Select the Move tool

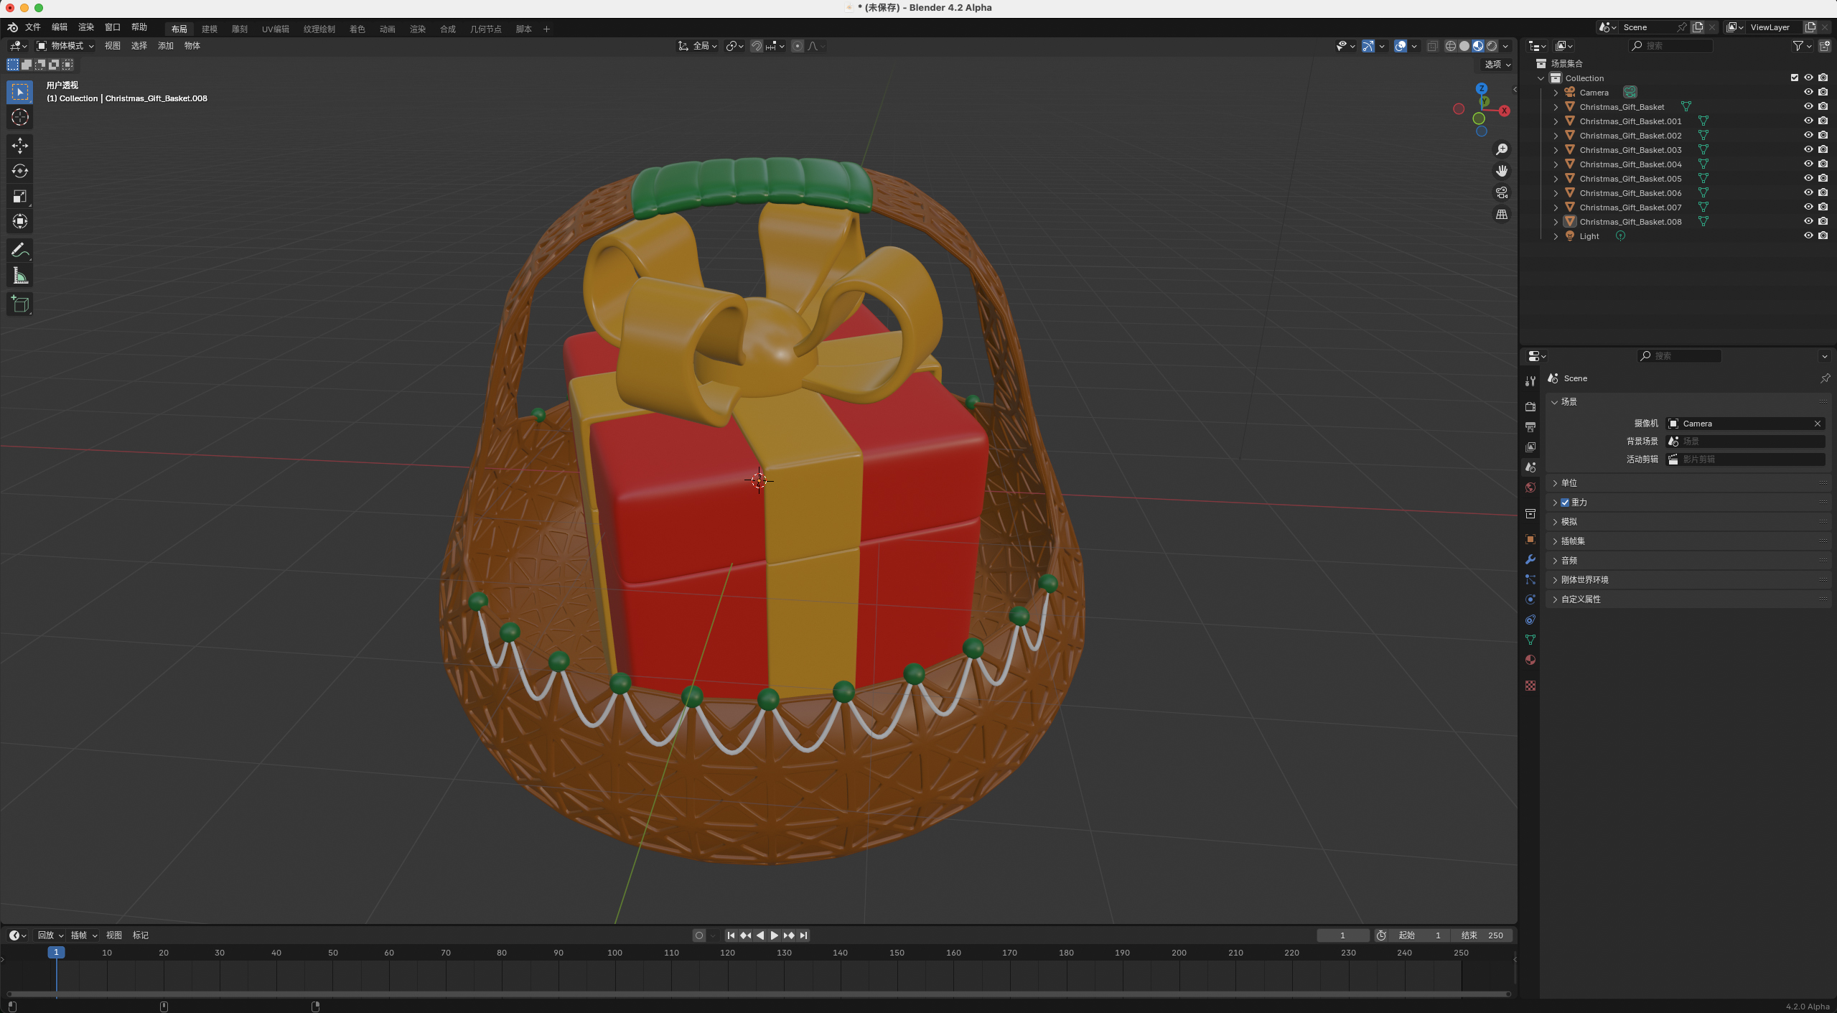click(19, 146)
